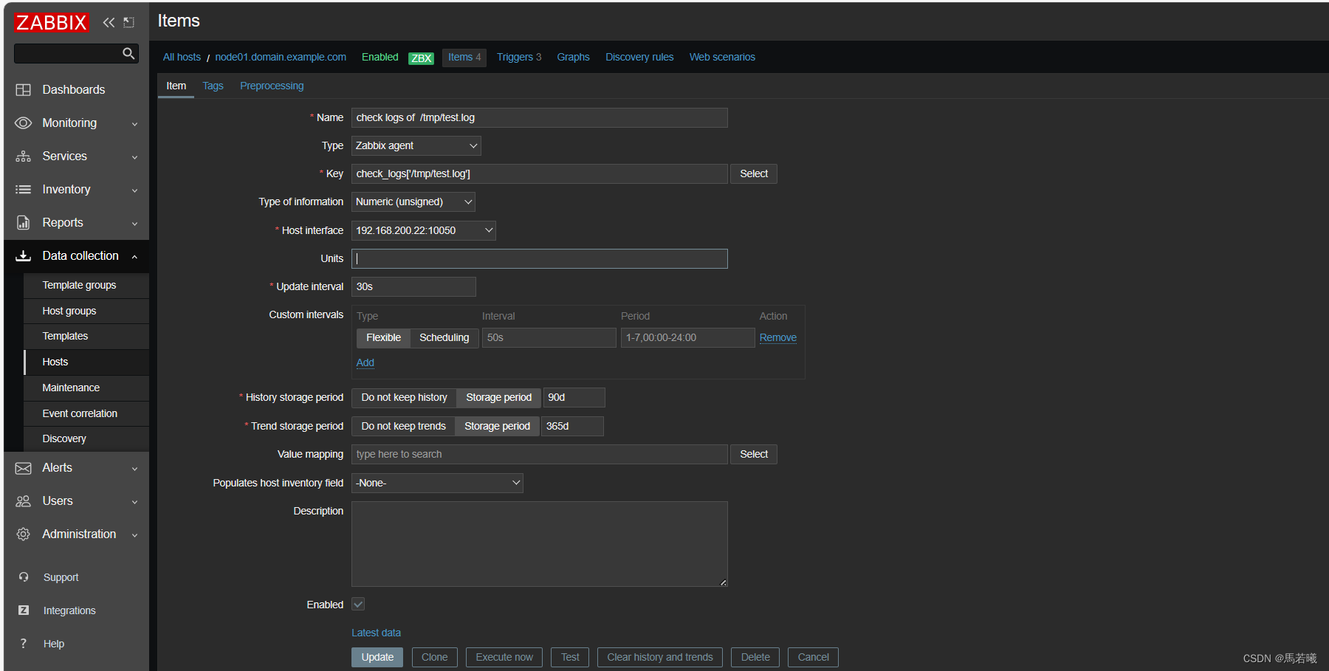The width and height of the screenshot is (1329, 671).
Task: Select the Item tab
Action: [176, 86]
